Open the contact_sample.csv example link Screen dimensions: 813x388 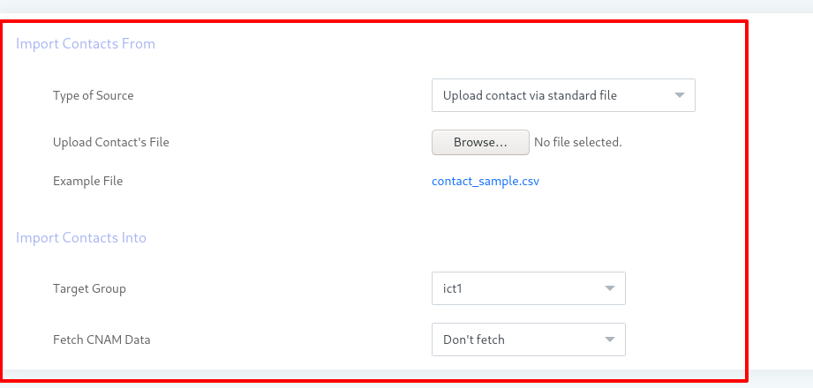pos(486,182)
